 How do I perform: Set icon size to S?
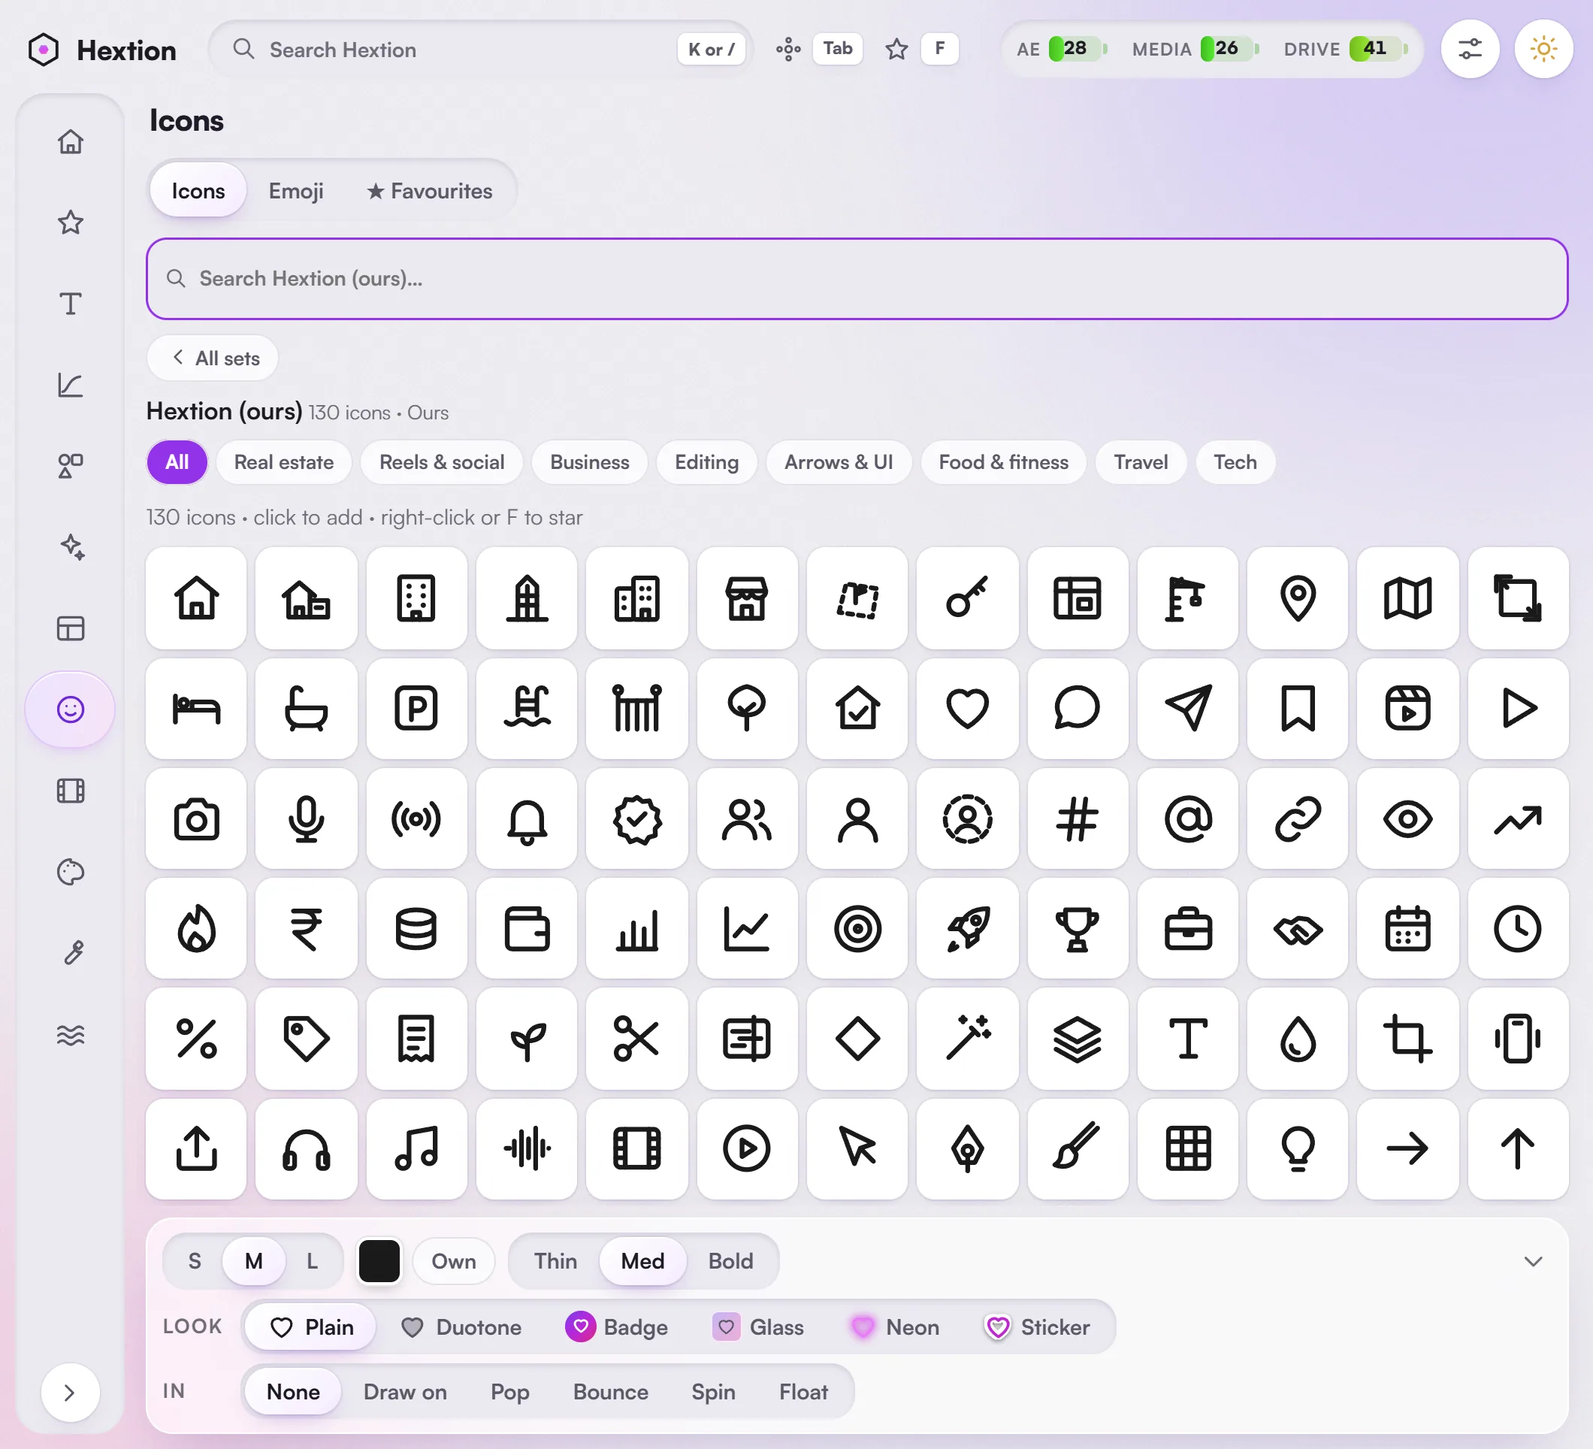click(x=195, y=1261)
